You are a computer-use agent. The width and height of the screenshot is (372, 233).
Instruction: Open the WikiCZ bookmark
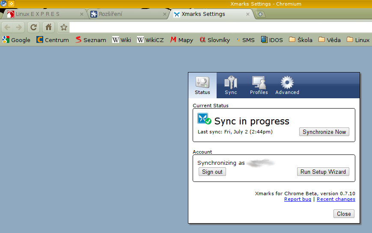point(150,40)
